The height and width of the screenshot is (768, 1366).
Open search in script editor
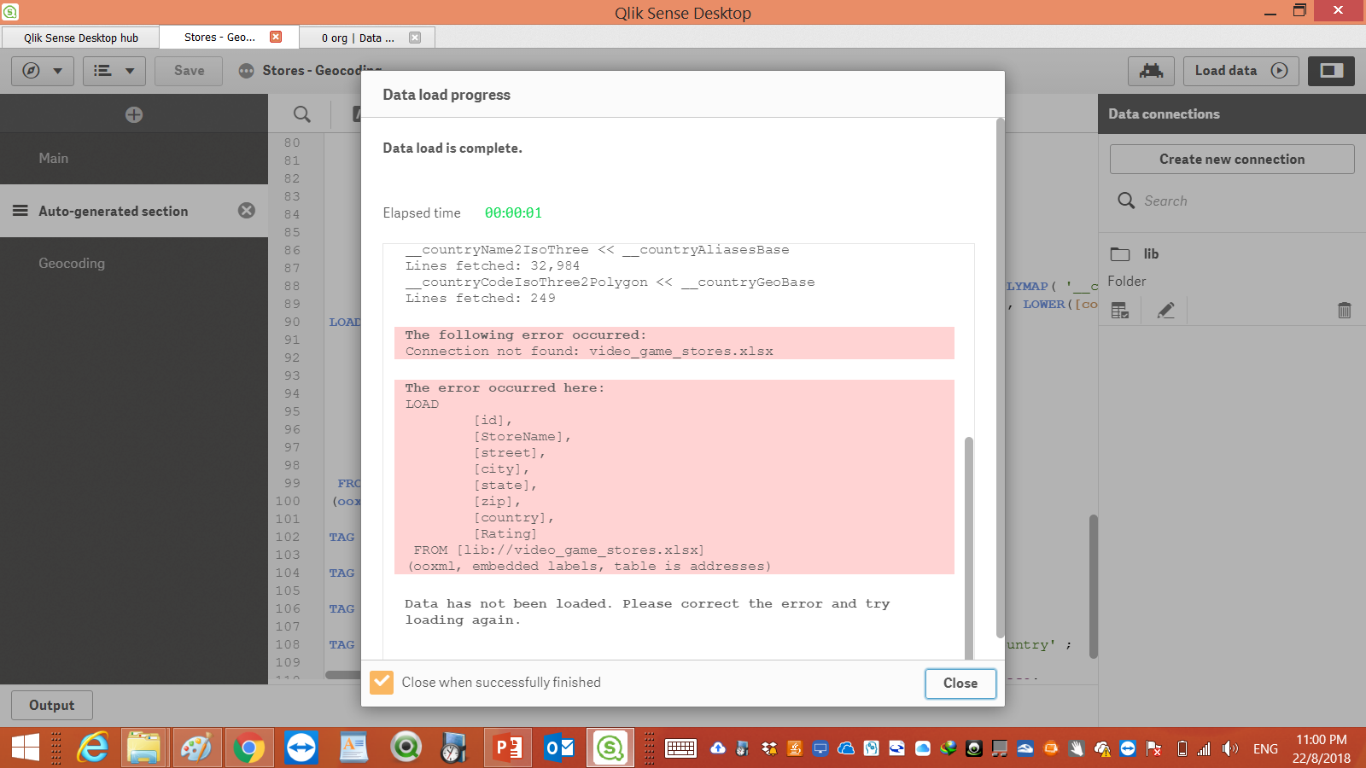[302, 114]
